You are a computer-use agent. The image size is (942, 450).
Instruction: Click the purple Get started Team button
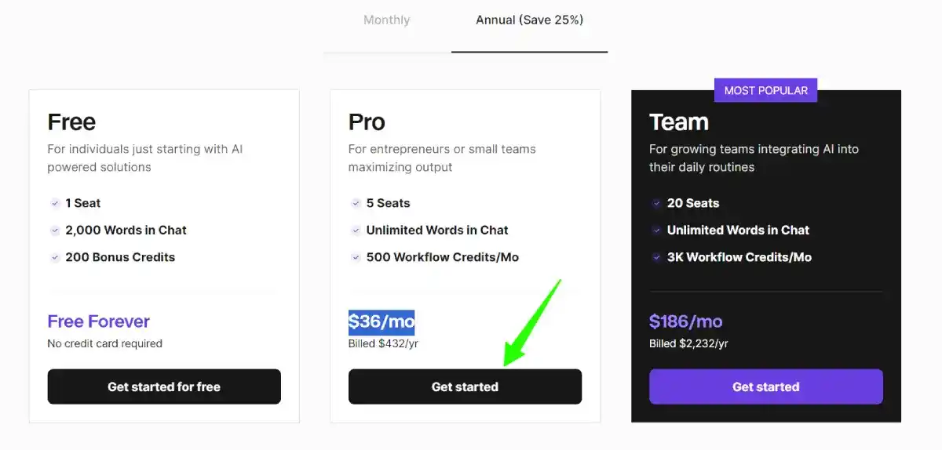[x=765, y=386]
